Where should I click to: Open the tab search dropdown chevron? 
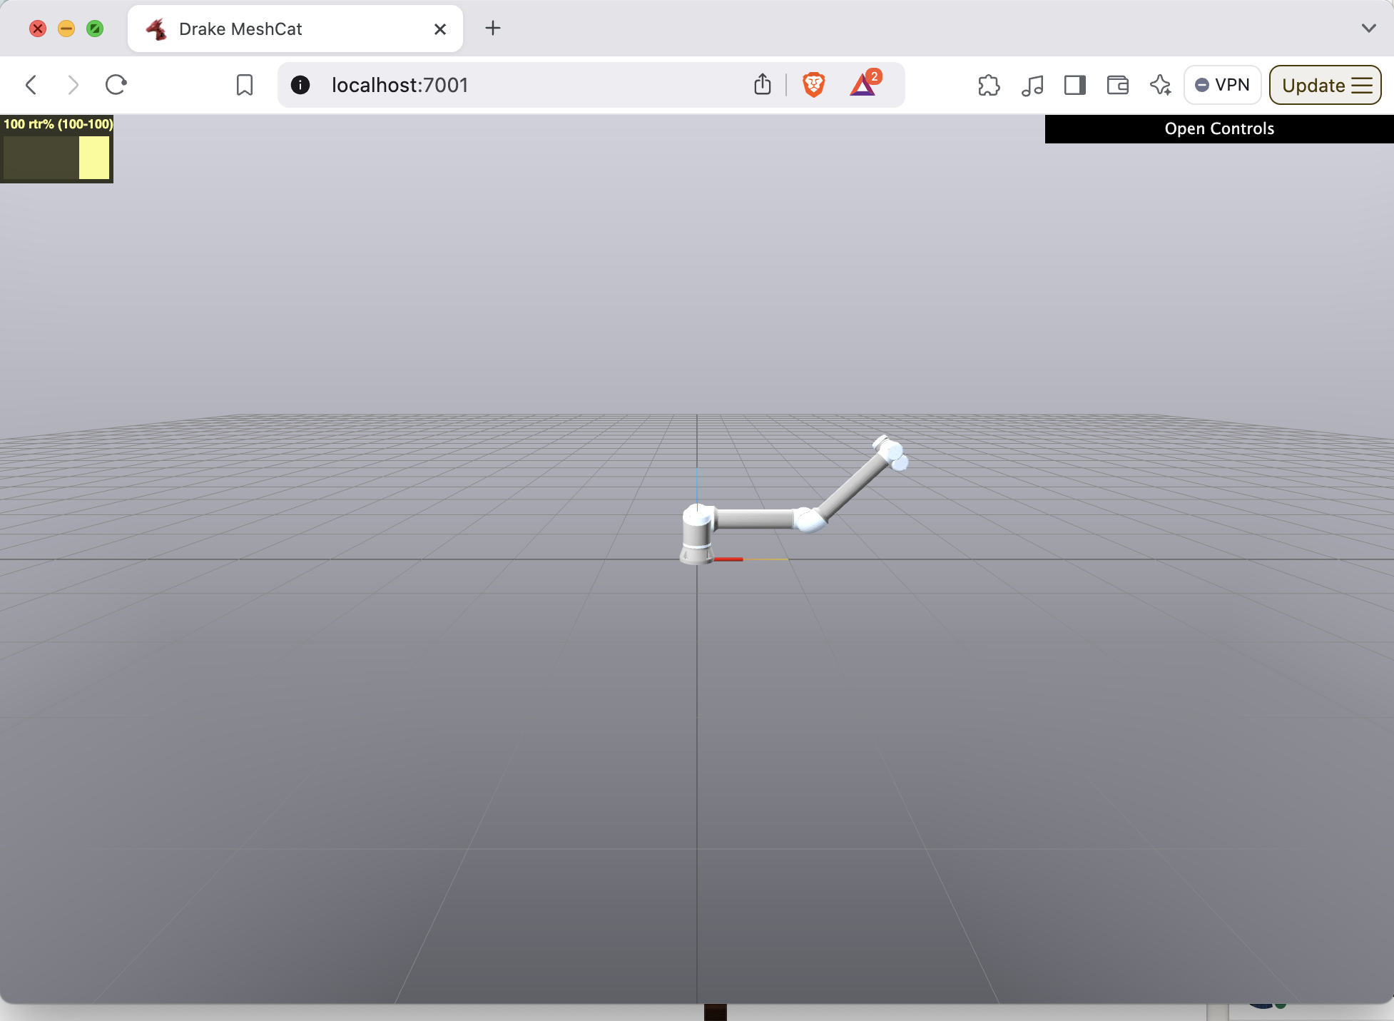1368,29
